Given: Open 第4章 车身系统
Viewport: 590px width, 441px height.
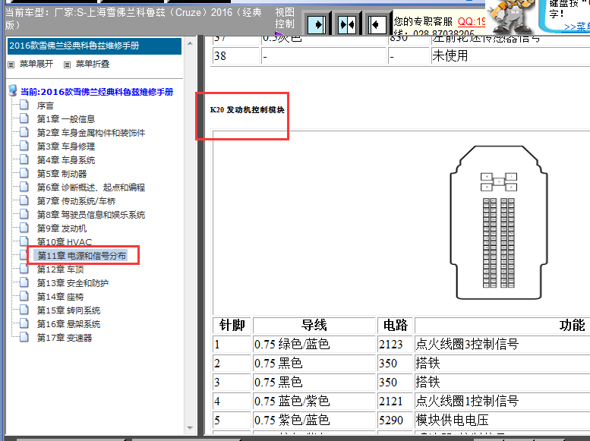Looking at the screenshot, I should pos(66,160).
